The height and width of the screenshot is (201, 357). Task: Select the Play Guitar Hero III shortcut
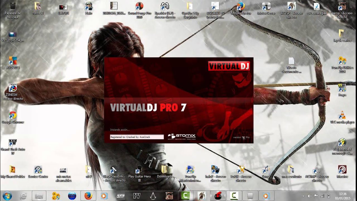(x=139, y=173)
